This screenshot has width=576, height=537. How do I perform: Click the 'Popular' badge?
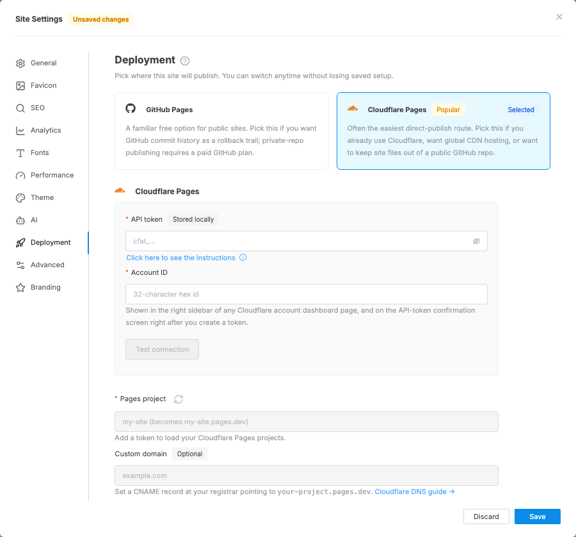point(448,110)
